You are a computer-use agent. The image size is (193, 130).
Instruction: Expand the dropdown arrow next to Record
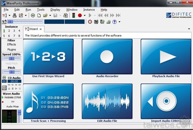(x=85, y=15)
